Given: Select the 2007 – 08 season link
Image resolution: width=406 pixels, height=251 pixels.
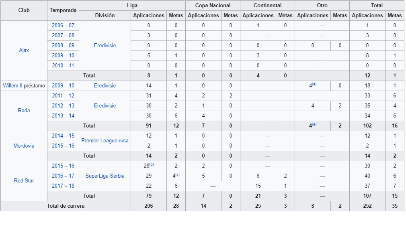Looking at the screenshot, I should pyautogui.click(x=63, y=36).
